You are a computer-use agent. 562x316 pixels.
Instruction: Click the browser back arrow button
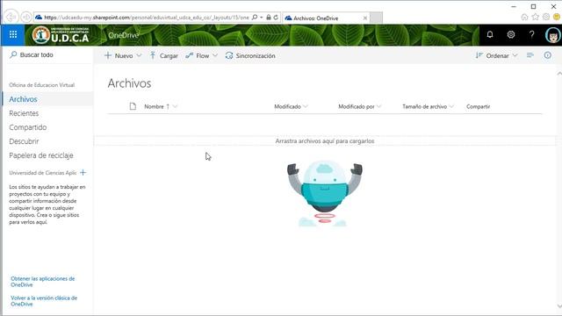pos(11,17)
